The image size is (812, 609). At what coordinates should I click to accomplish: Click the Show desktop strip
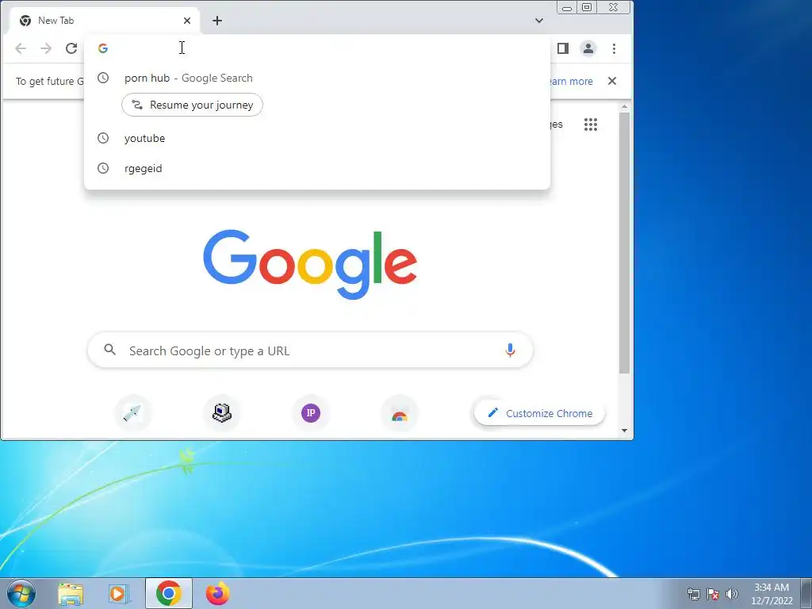click(x=806, y=593)
